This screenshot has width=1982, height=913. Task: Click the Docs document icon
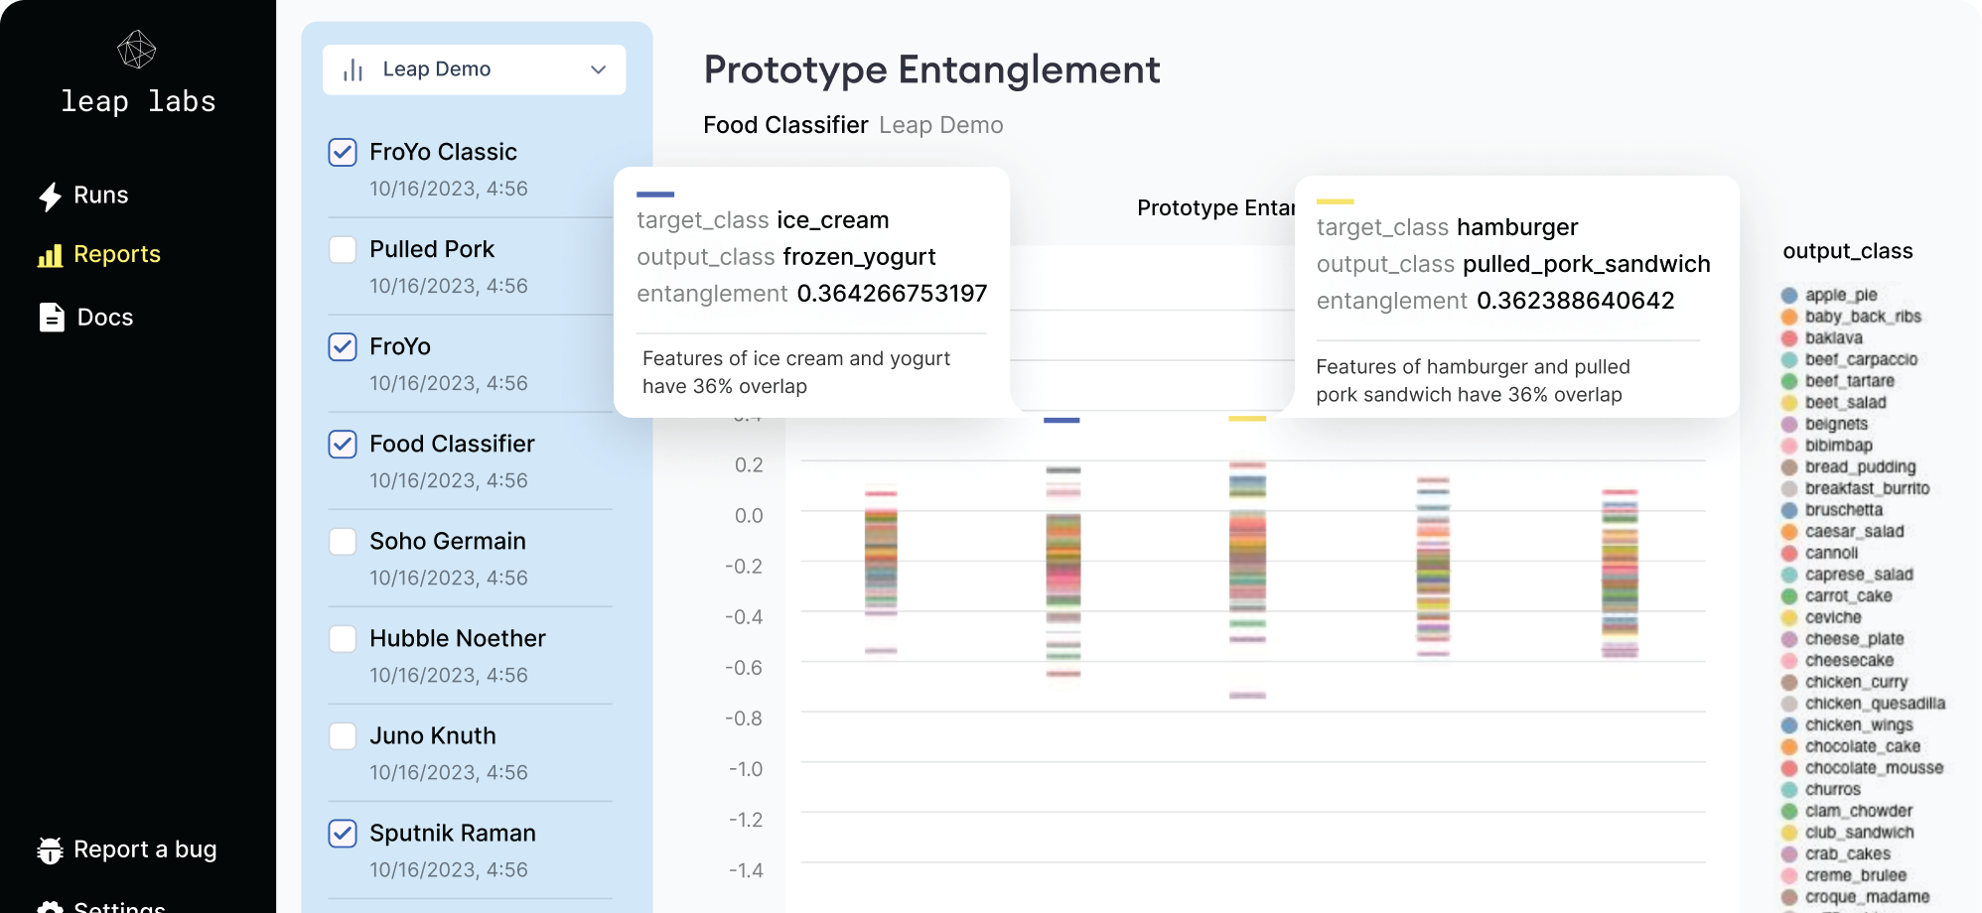[x=52, y=318]
